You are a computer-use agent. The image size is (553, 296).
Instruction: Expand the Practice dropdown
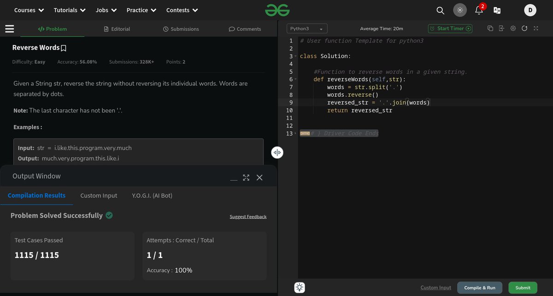pos(141,10)
